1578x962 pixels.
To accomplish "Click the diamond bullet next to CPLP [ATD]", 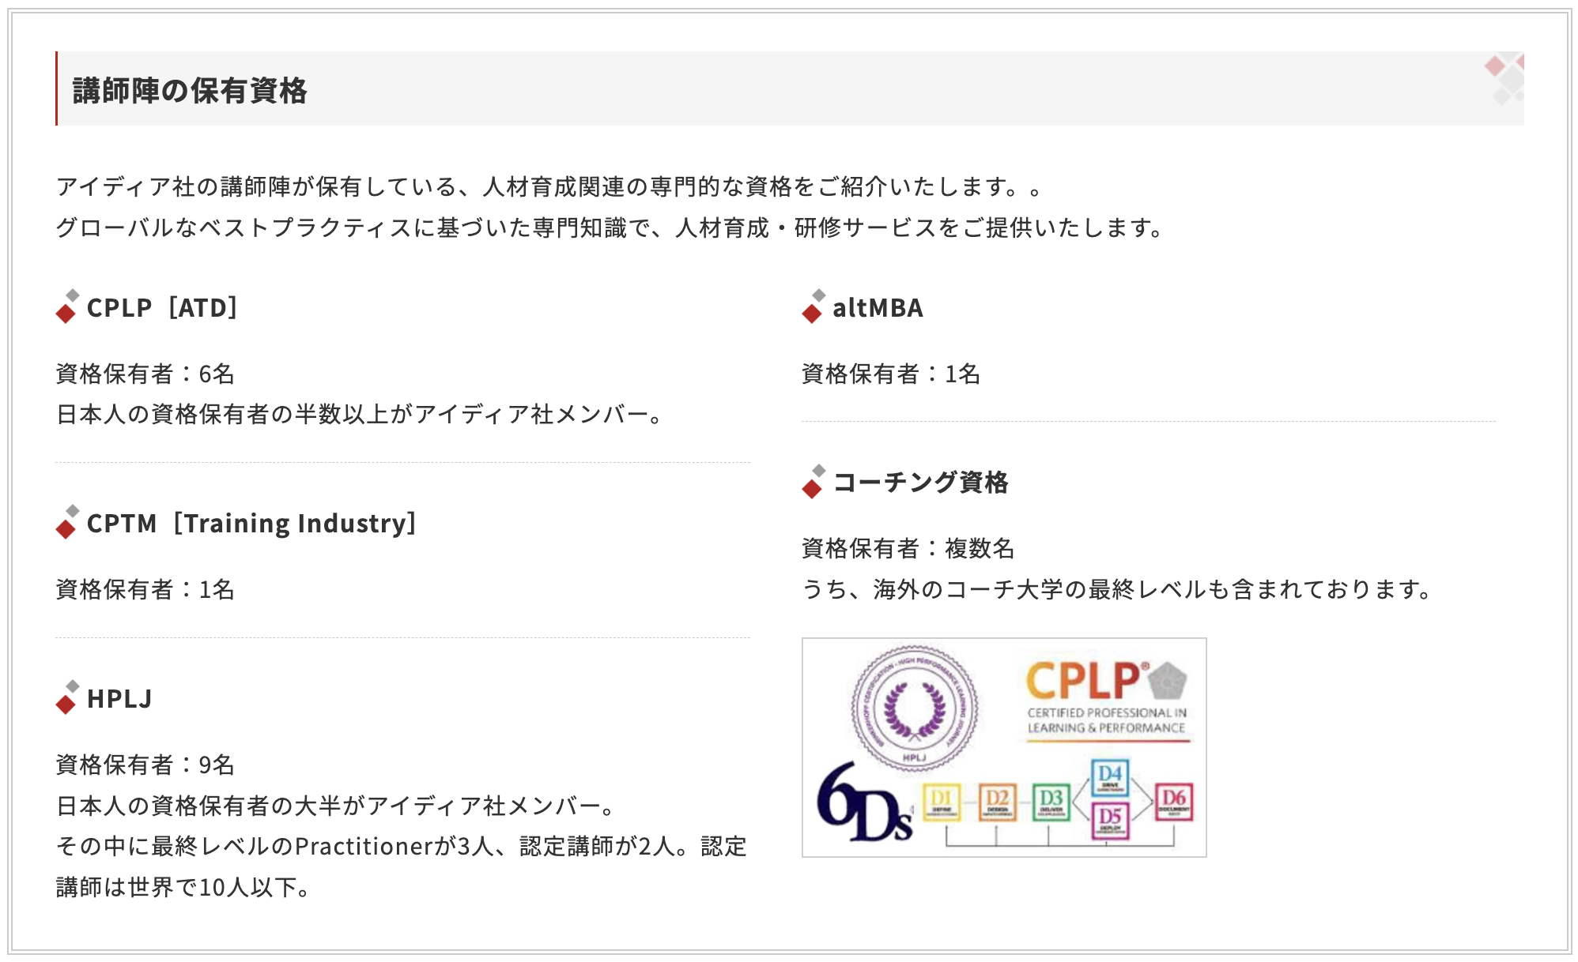I will click(67, 306).
